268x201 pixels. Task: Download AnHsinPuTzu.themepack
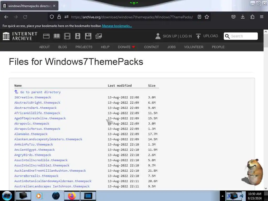pyautogui.click(x=34, y=144)
